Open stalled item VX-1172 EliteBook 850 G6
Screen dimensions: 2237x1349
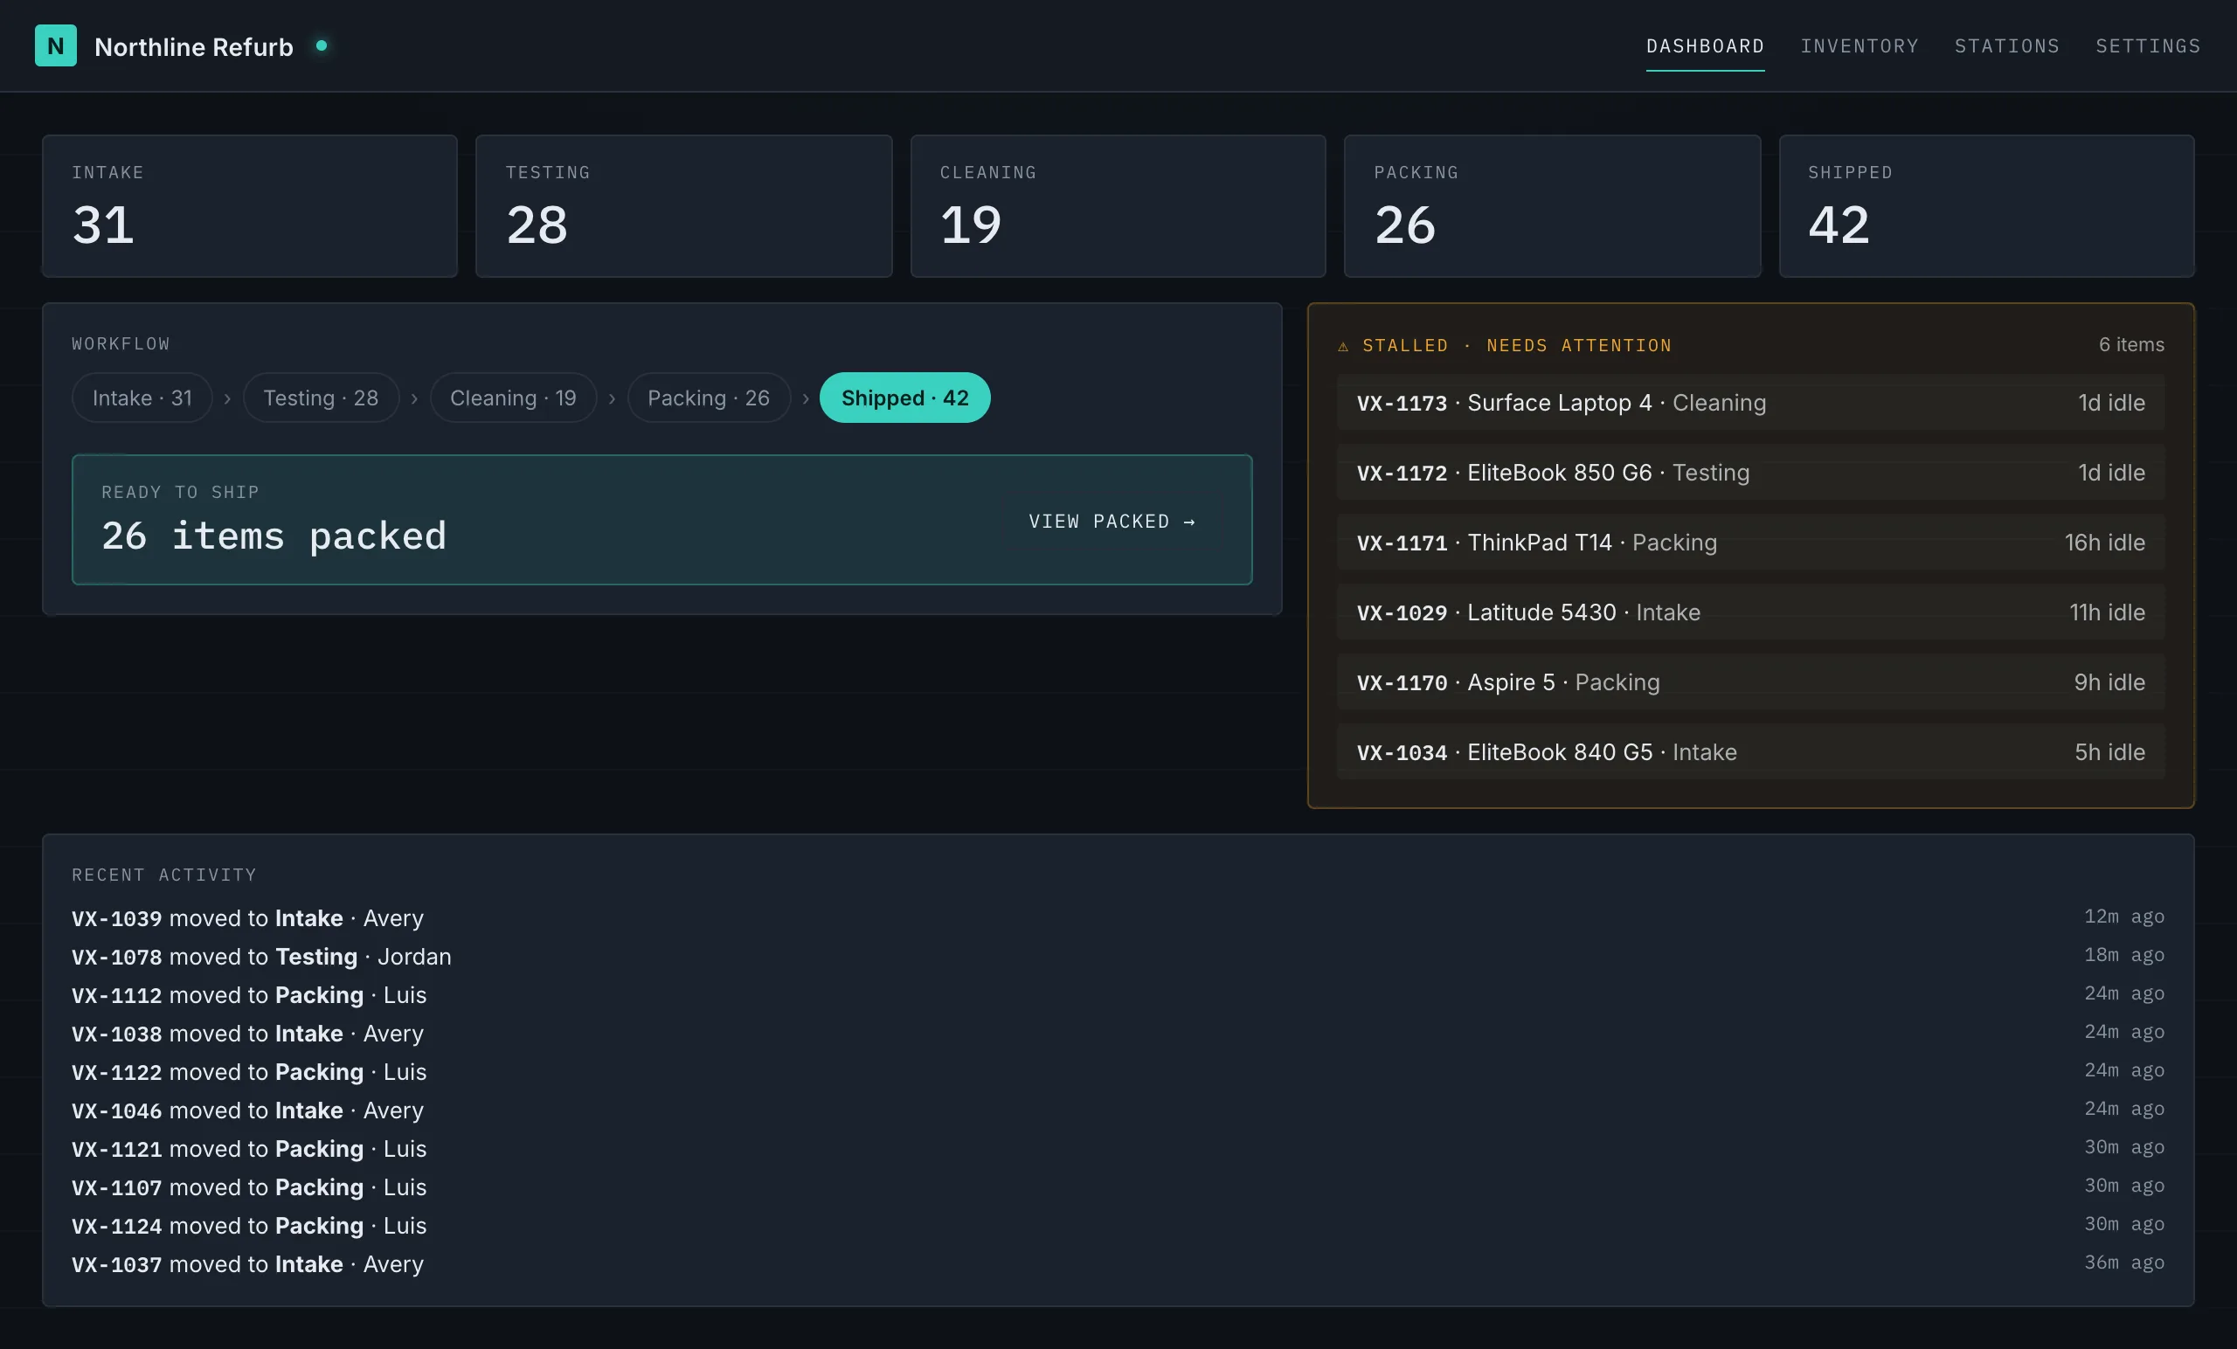pyautogui.click(x=1750, y=472)
